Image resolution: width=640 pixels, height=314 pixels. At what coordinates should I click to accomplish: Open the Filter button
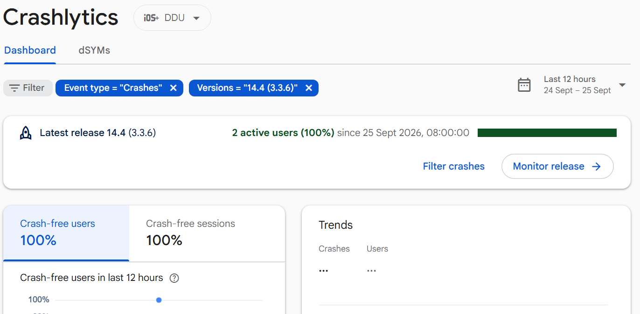(28, 88)
